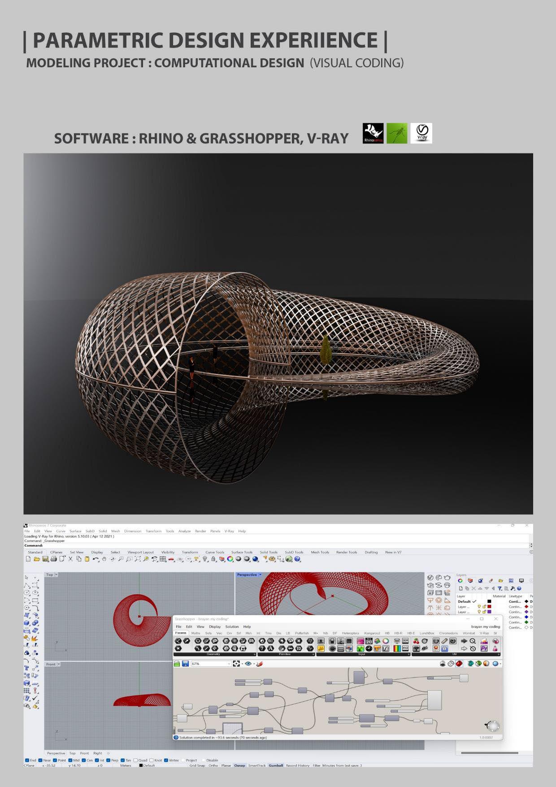The height and width of the screenshot is (787, 556).
Task: Click the cherry icon in Grasshopper Util group
Action: [416, 641]
